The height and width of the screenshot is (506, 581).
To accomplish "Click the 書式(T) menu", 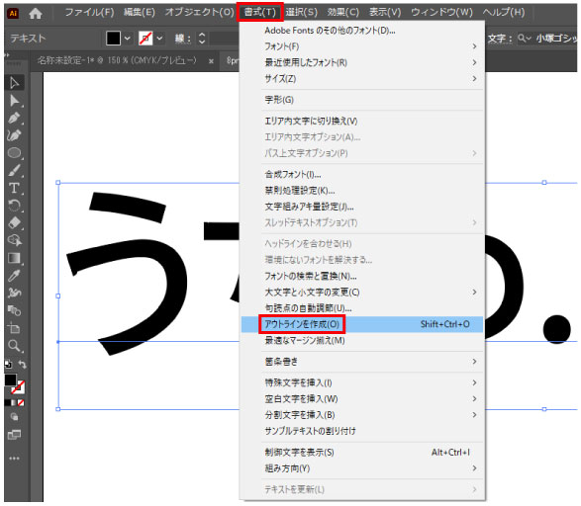I will tap(260, 12).
